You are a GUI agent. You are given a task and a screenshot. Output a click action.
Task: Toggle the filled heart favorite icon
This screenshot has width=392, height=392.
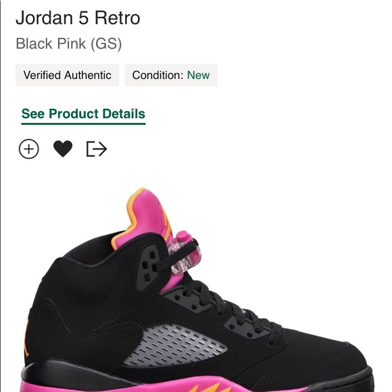(63, 149)
